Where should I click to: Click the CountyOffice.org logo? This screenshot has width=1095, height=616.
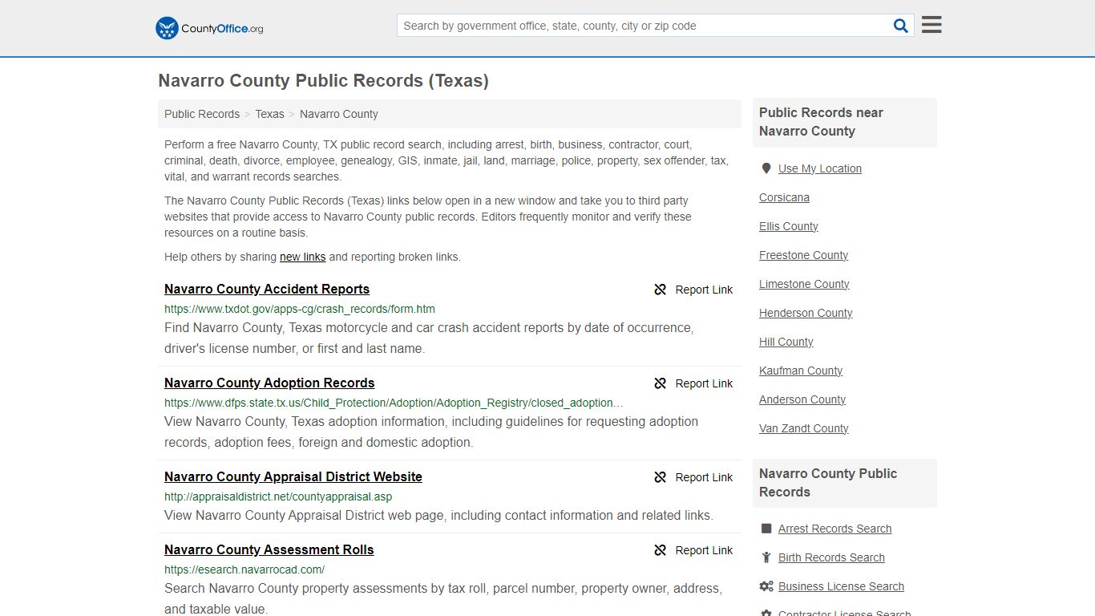209,28
